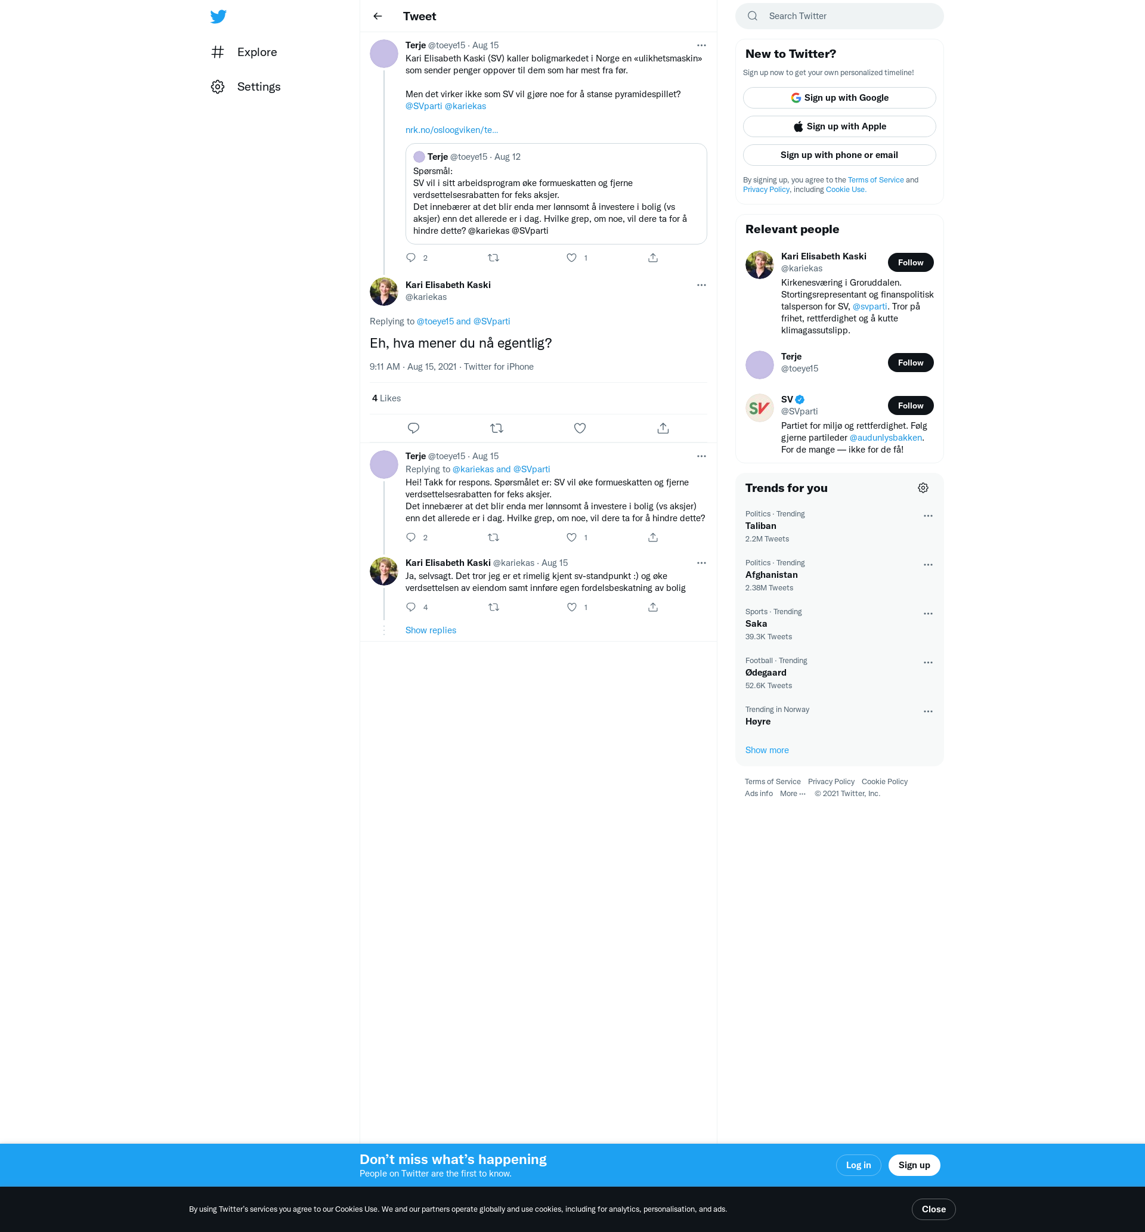Screen dimensions: 1145x1232
Task: Open Ads info in footer
Action: 759,794
